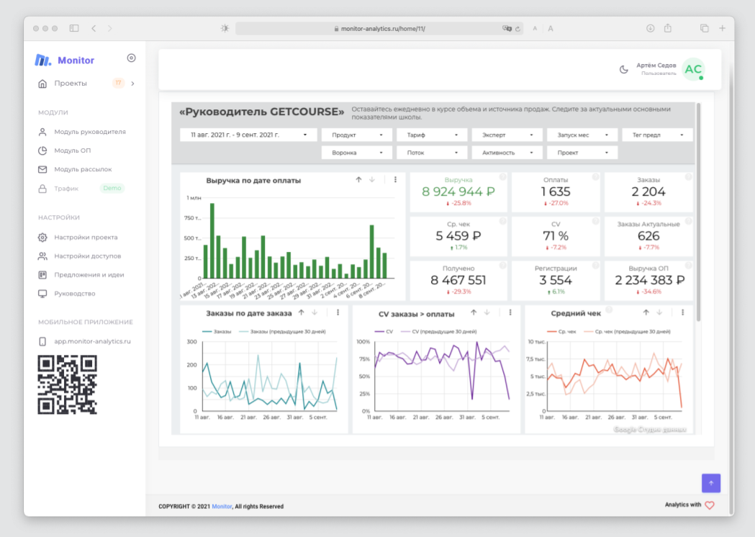Image resolution: width=755 pixels, height=537 pixels.
Task: Open Трафик demo menu item
Action: click(66, 189)
